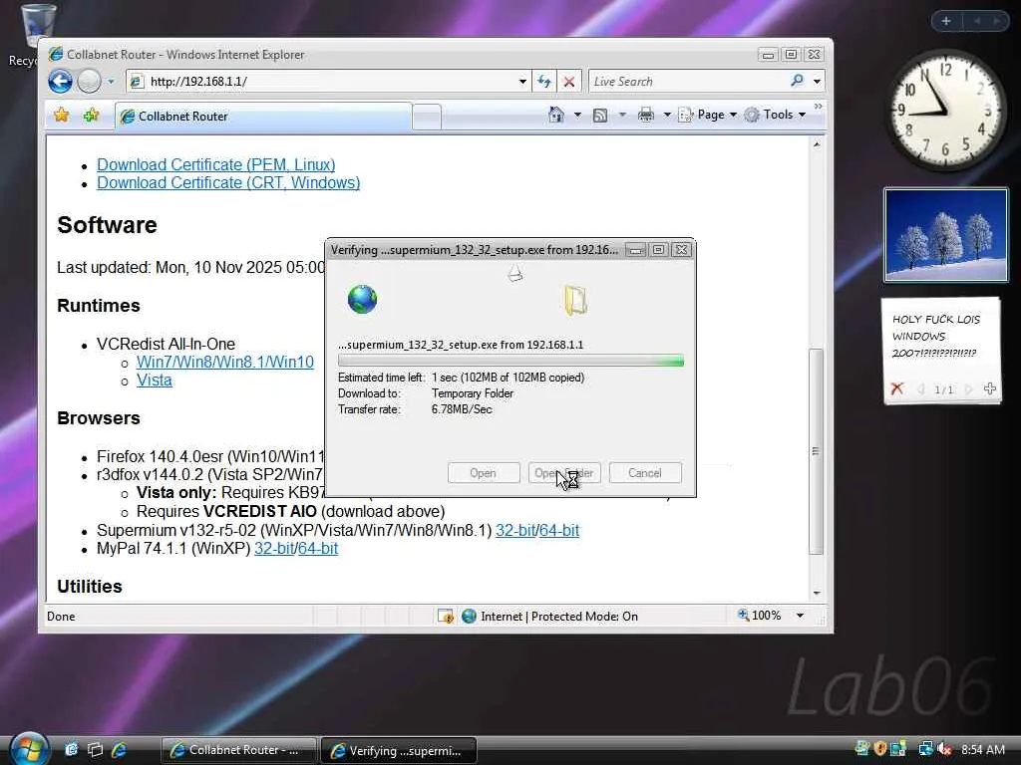Click the Refresh page icon
This screenshot has height=765, width=1021.
[x=544, y=82]
